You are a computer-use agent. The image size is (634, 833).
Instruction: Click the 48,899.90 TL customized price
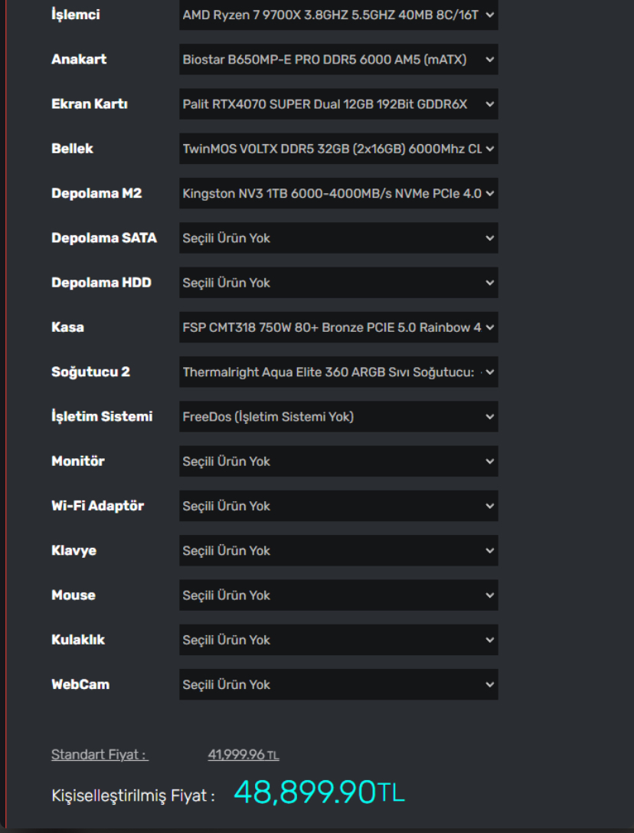coord(319,792)
